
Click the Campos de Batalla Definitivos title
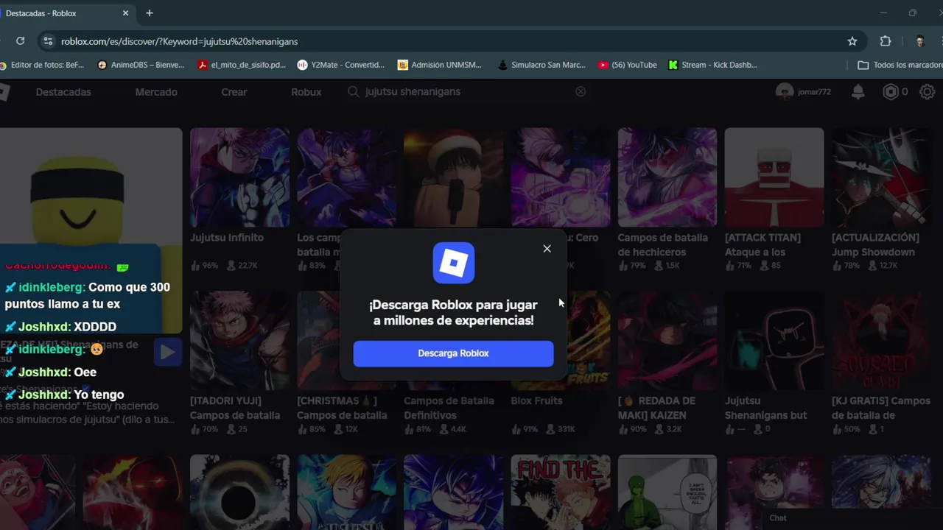click(449, 408)
